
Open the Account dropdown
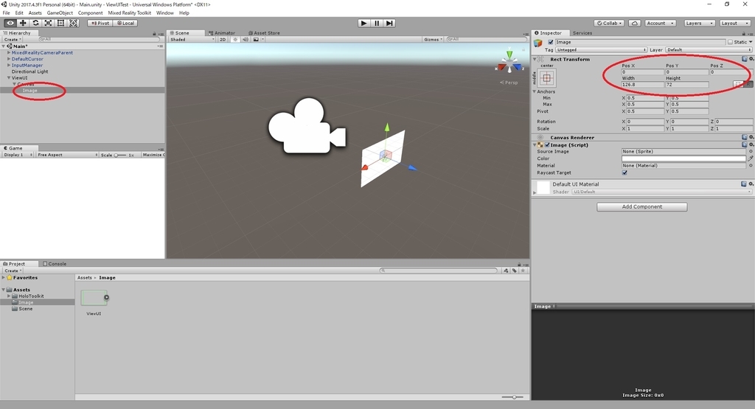point(660,23)
